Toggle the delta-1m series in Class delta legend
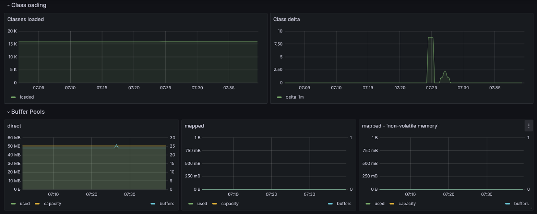 (294, 97)
